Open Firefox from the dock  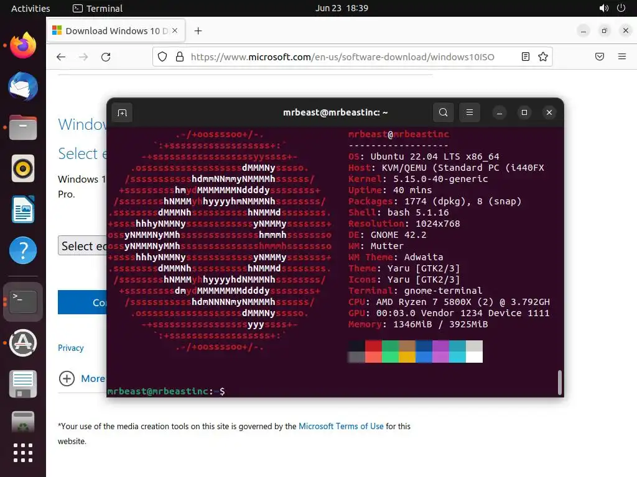pyautogui.click(x=23, y=45)
